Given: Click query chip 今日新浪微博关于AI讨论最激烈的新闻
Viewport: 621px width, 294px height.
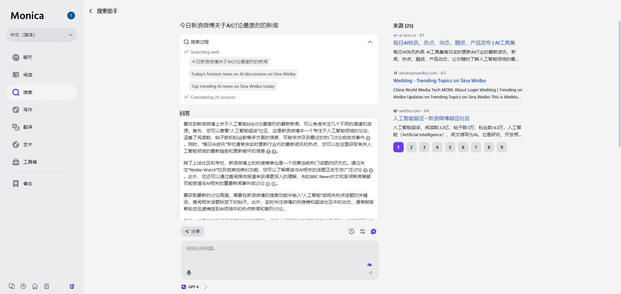Looking at the screenshot, I should pyautogui.click(x=230, y=62).
